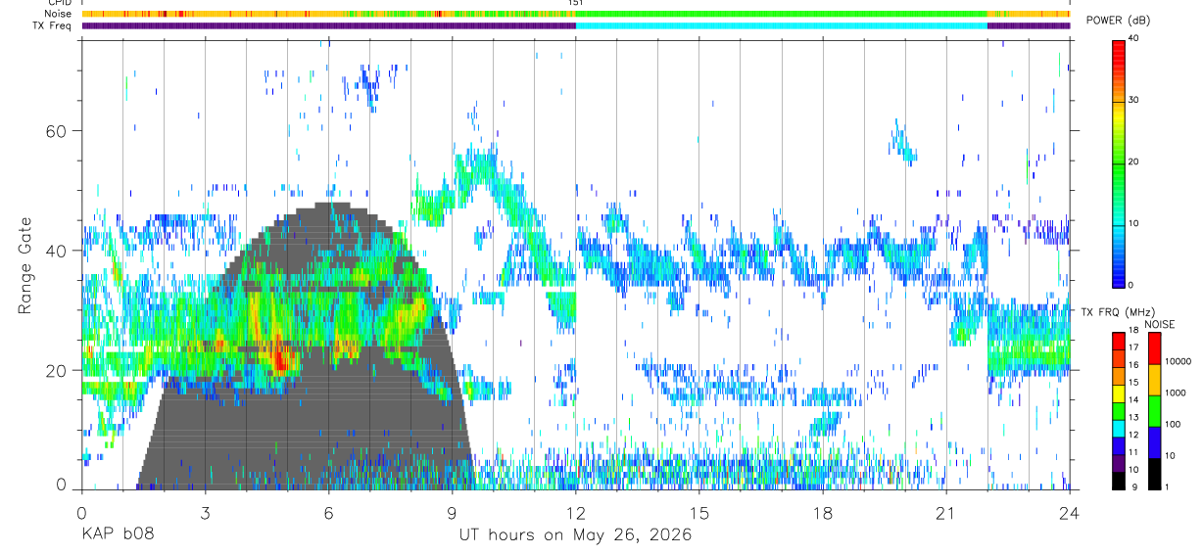The image size is (1203, 555).
Task: Click the 'Noise' row label at top
Action: pos(59,14)
